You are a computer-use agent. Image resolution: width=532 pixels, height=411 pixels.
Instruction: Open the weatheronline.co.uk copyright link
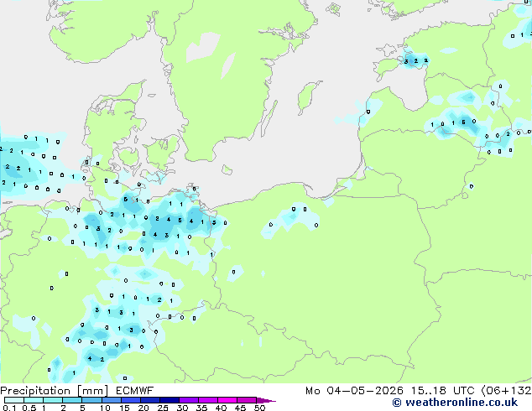(455, 403)
